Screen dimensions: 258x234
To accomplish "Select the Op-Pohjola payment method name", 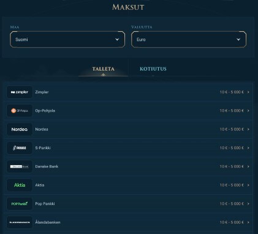I will coord(45,111).
